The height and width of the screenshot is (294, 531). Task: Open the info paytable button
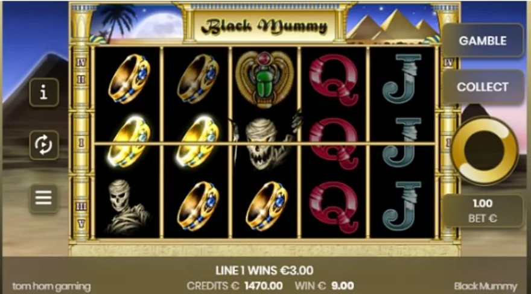(x=44, y=92)
